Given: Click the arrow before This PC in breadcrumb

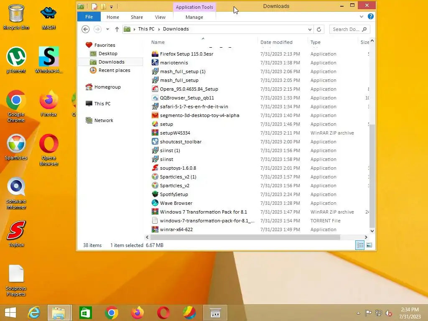Looking at the screenshot, I should 134,29.
